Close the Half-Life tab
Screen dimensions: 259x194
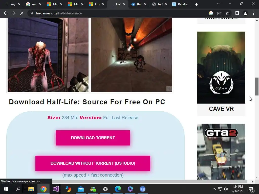(x=124, y=4)
